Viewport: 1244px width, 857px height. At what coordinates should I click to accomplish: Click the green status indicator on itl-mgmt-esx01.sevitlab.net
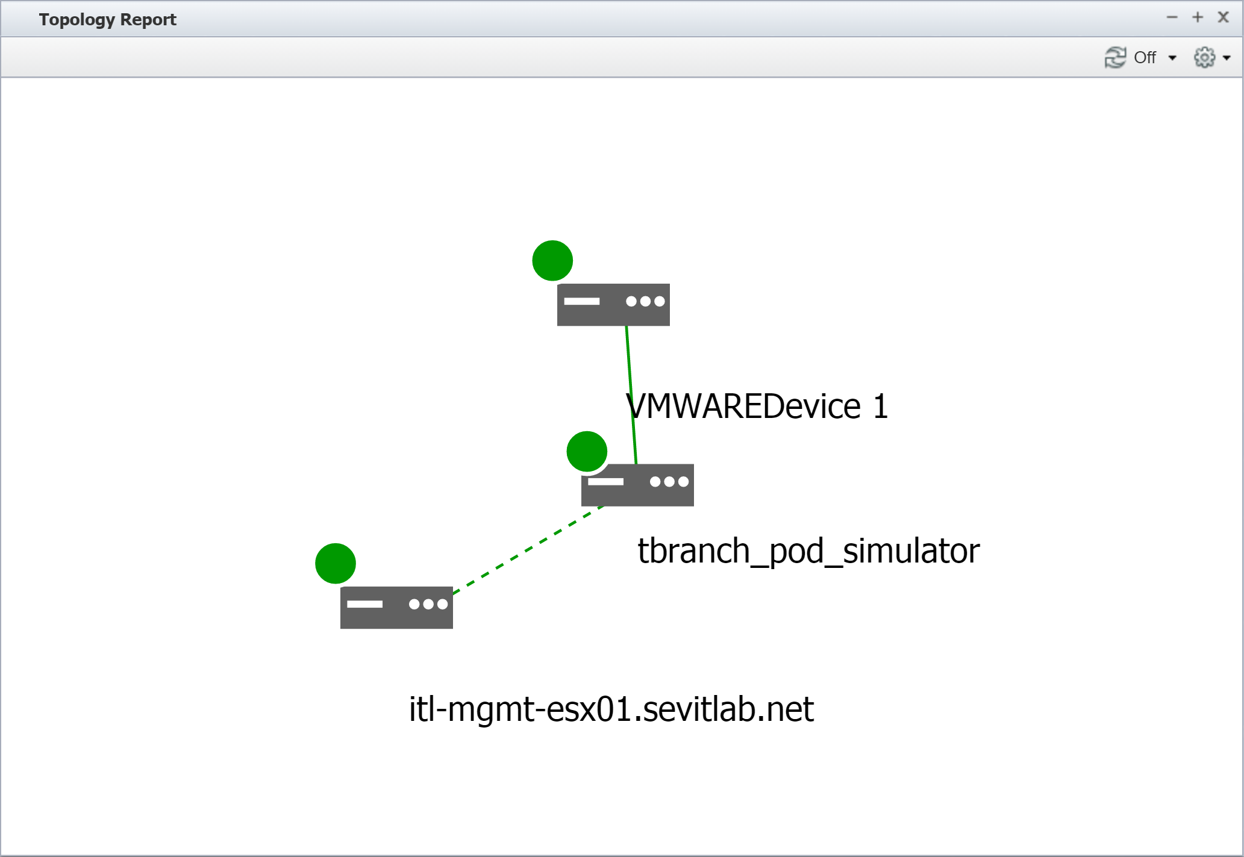point(336,564)
